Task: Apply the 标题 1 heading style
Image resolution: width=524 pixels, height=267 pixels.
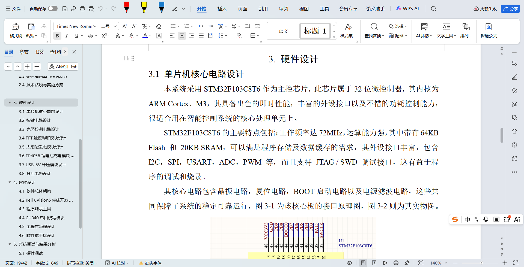Action: click(315, 31)
